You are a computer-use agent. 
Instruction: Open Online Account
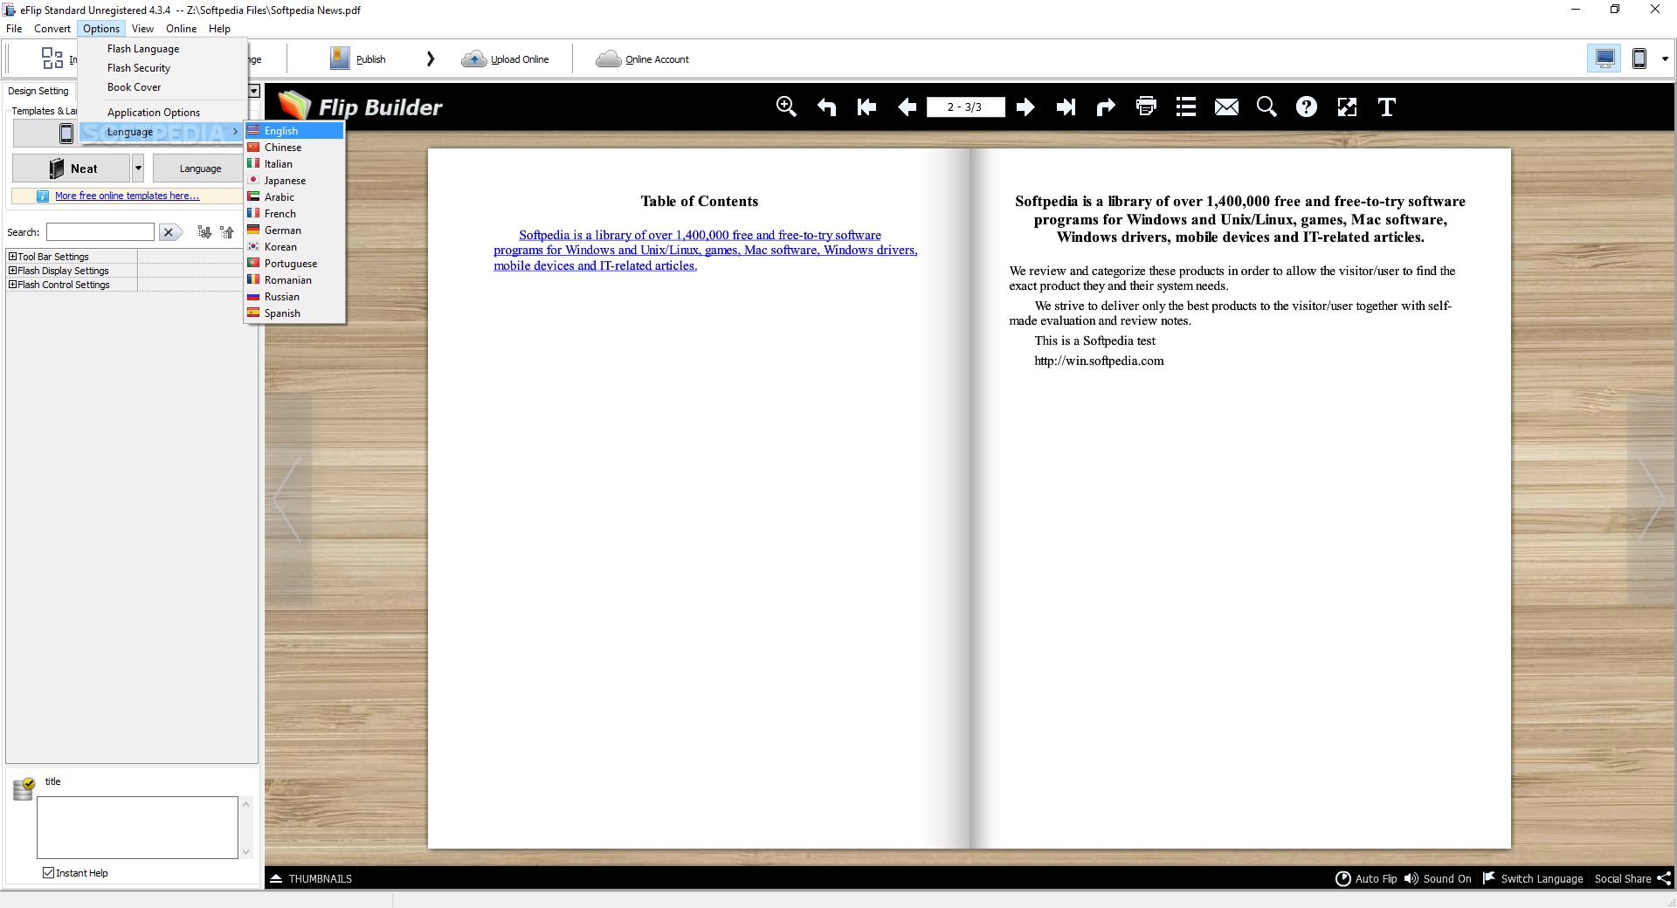(643, 59)
